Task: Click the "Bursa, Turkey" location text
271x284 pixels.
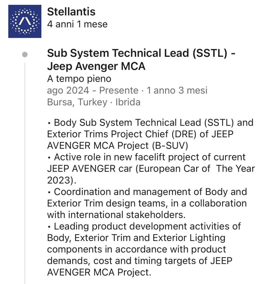Action: pos(77,102)
